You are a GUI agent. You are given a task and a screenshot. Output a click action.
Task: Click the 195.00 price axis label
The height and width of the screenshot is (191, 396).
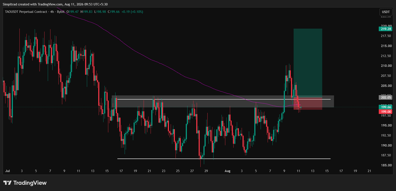coord(386,125)
